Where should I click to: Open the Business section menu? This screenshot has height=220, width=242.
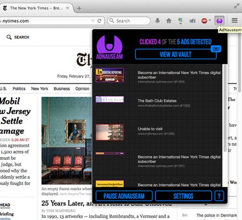(62, 89)
